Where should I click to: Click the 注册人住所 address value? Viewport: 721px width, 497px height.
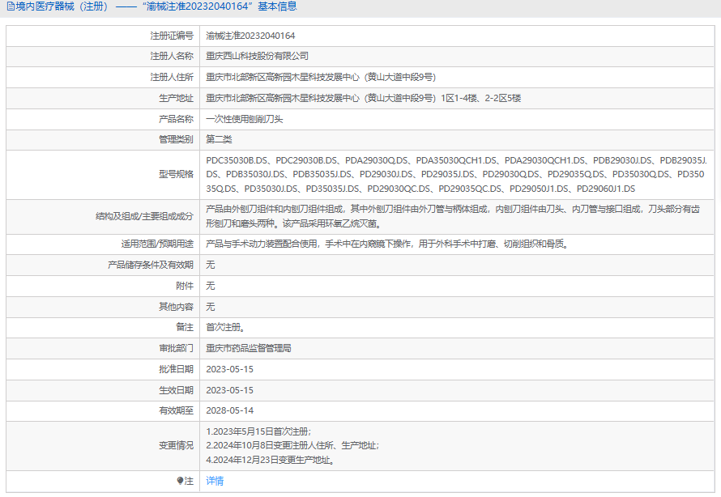click(x=321, y=77)
